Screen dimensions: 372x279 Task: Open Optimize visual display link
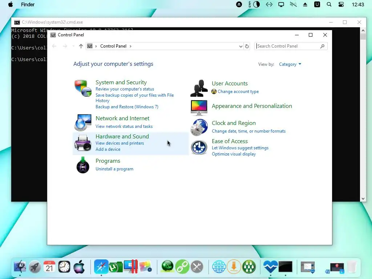[234, 154]
